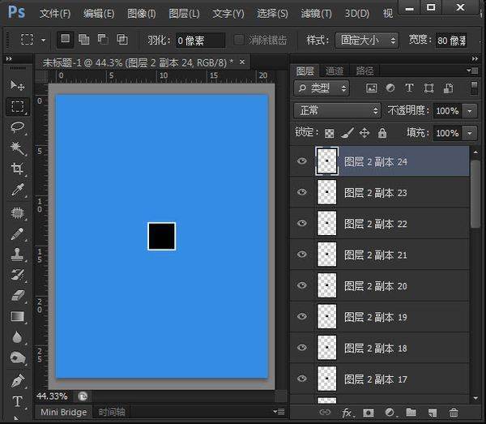Switch to the 通道 tab
Image resolution: width=486 pixels, height=424 pixels.
pos(334,71)
